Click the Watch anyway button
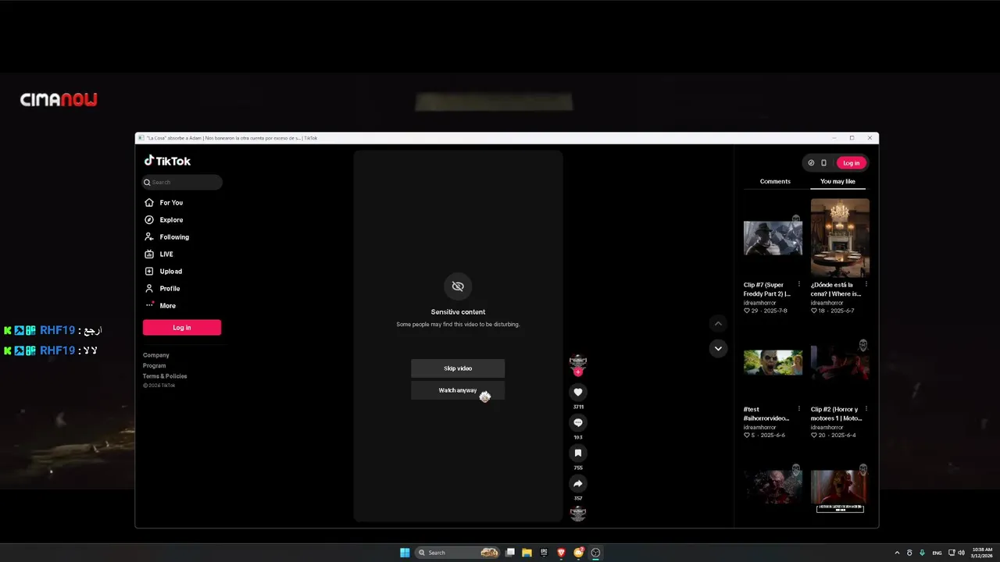The image size is (1000, 562). pyautogui.click(x=458, y=390)
